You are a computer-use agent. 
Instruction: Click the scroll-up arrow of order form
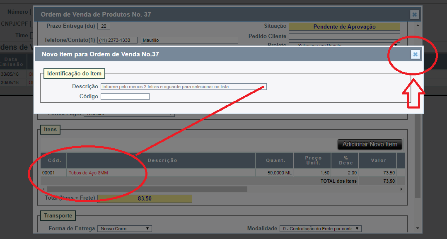tap(418, 25)
